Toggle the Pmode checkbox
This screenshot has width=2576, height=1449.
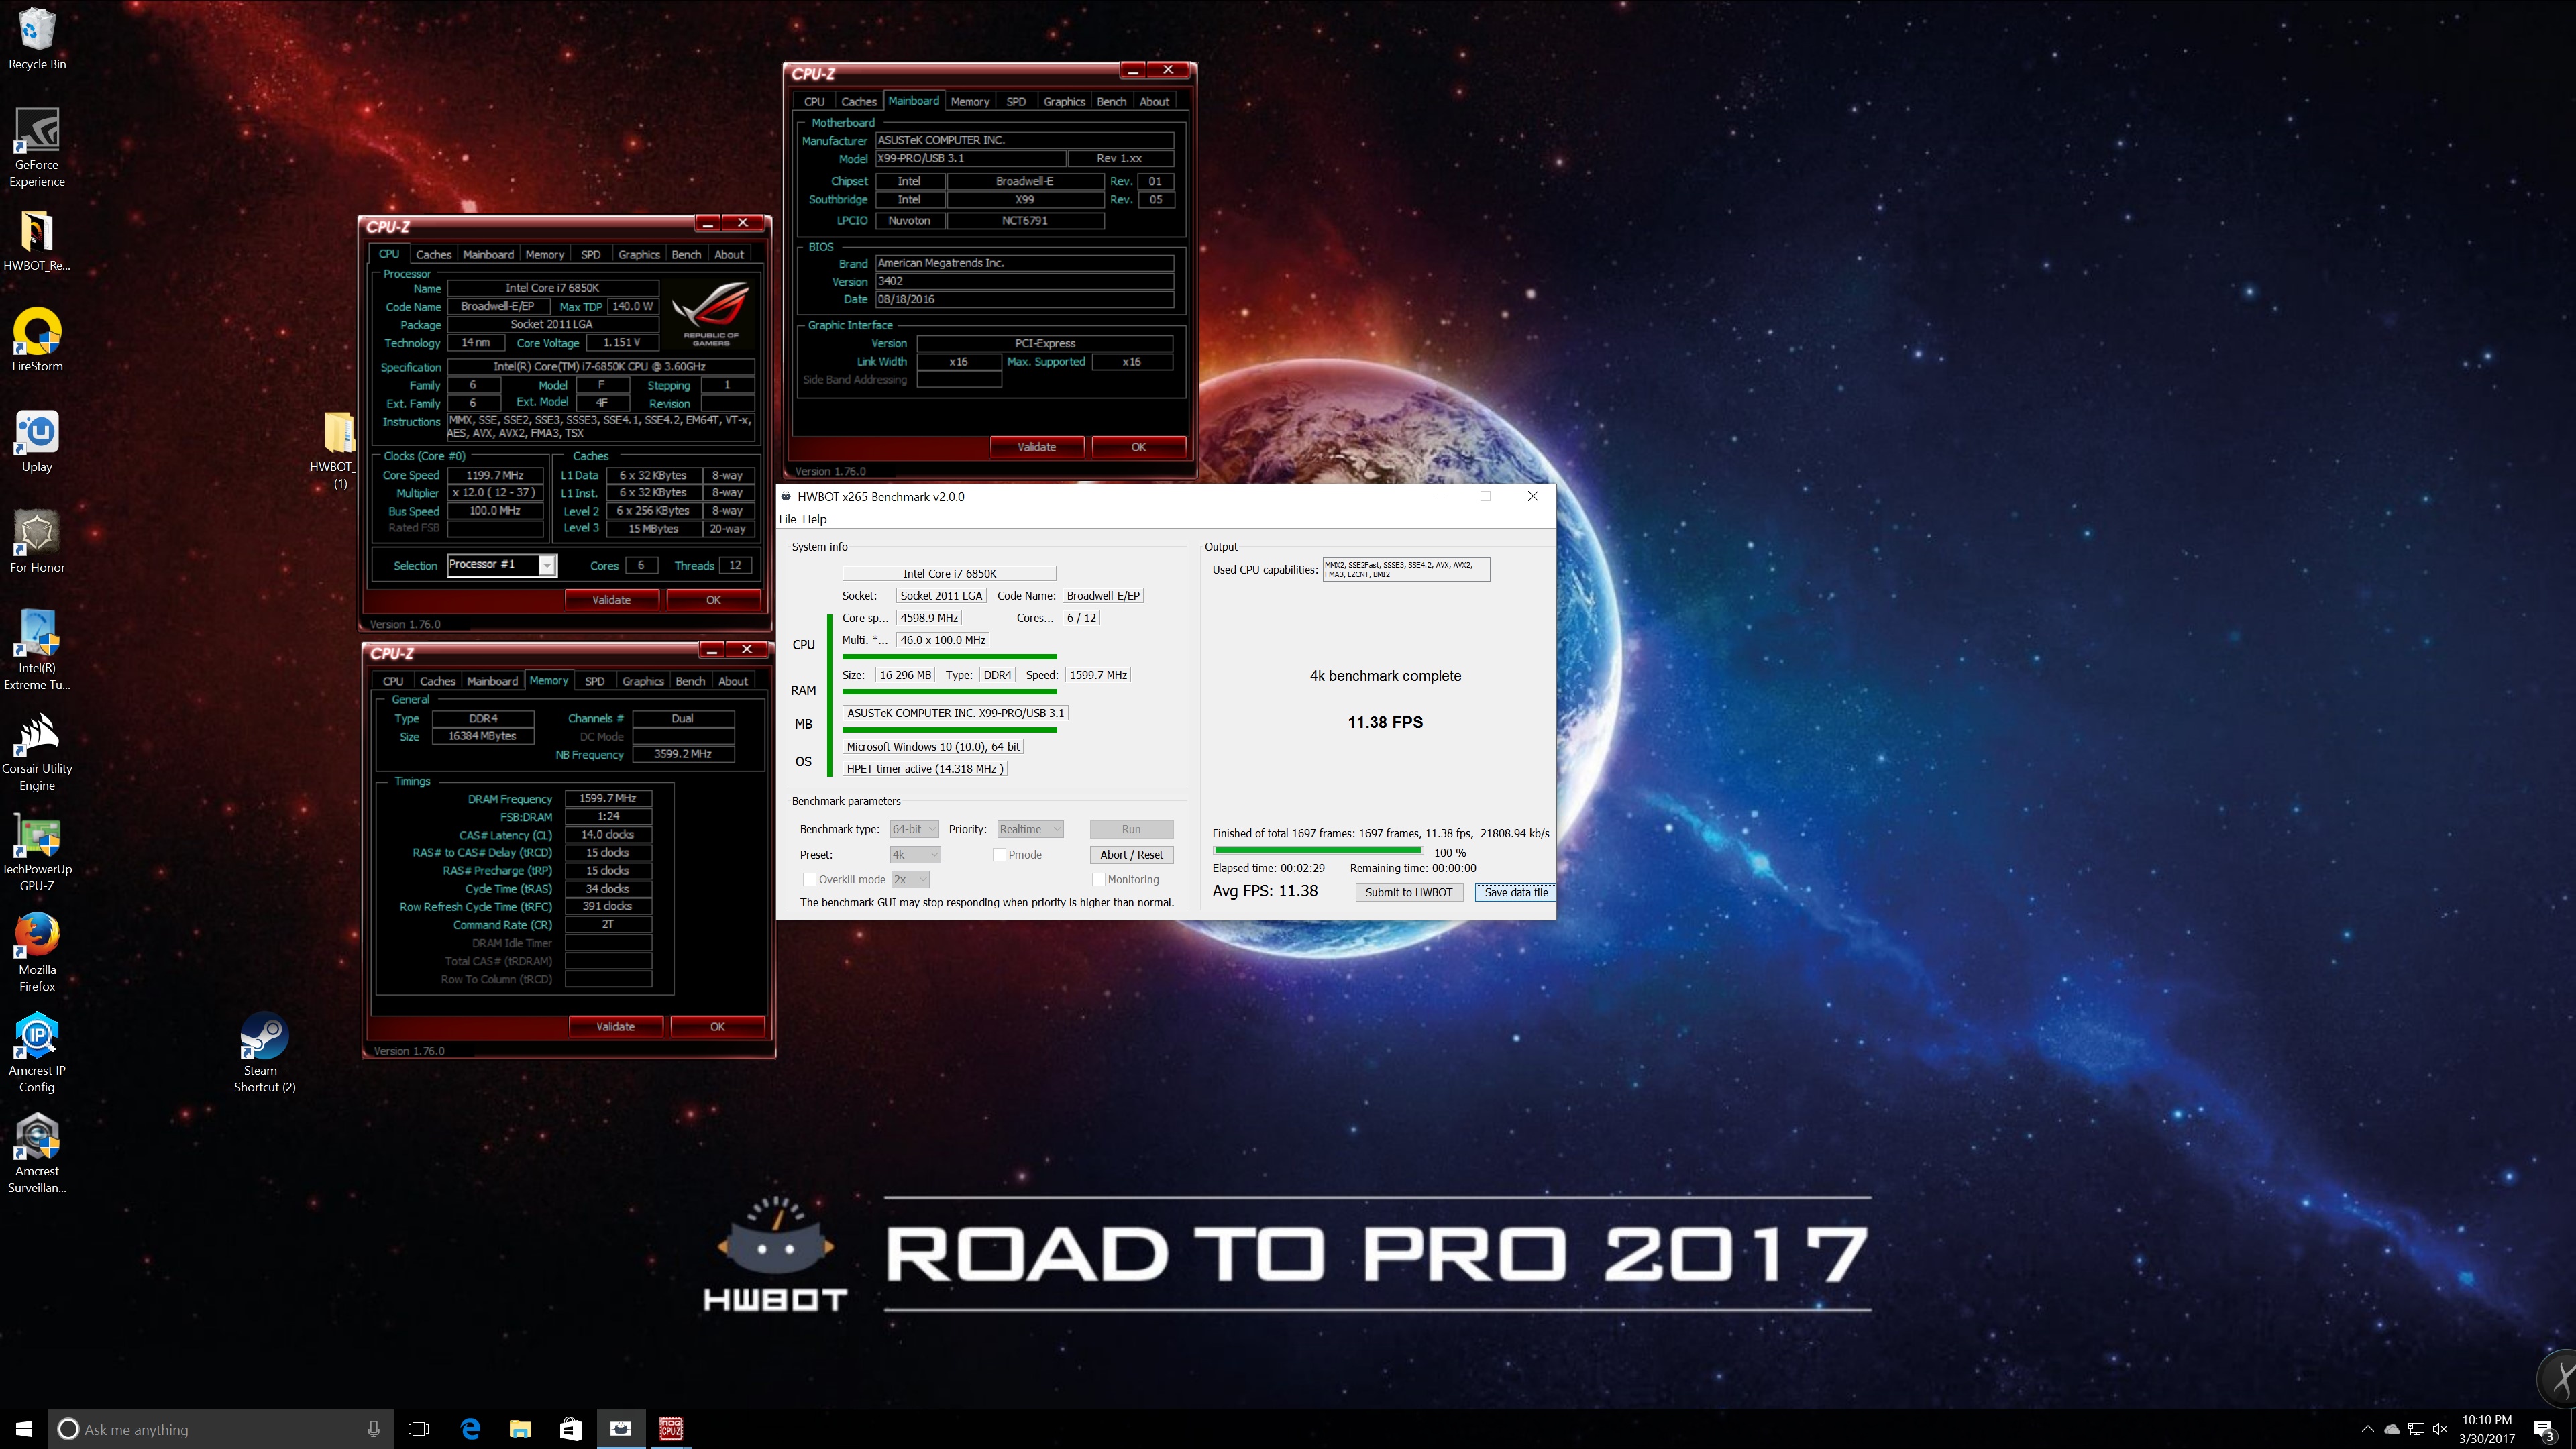click(x=999, y=855)
